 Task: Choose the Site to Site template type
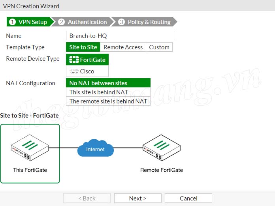83,47
